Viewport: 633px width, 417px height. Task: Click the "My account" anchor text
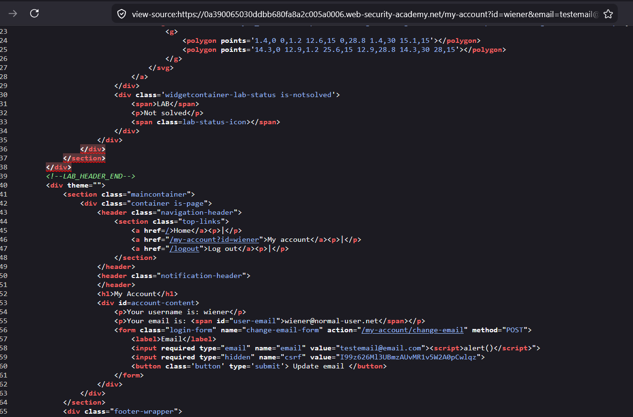[x=289, y=240]
